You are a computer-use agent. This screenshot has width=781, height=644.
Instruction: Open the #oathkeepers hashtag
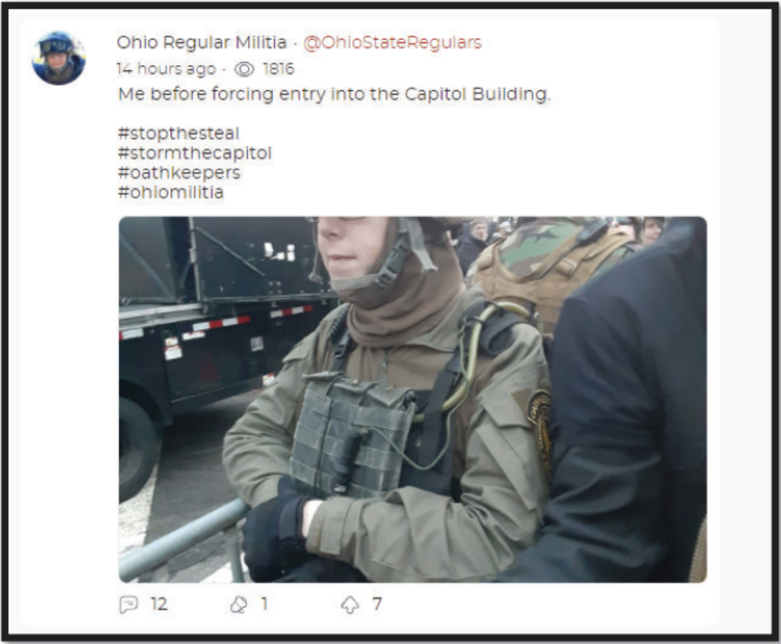pos(180,173)
